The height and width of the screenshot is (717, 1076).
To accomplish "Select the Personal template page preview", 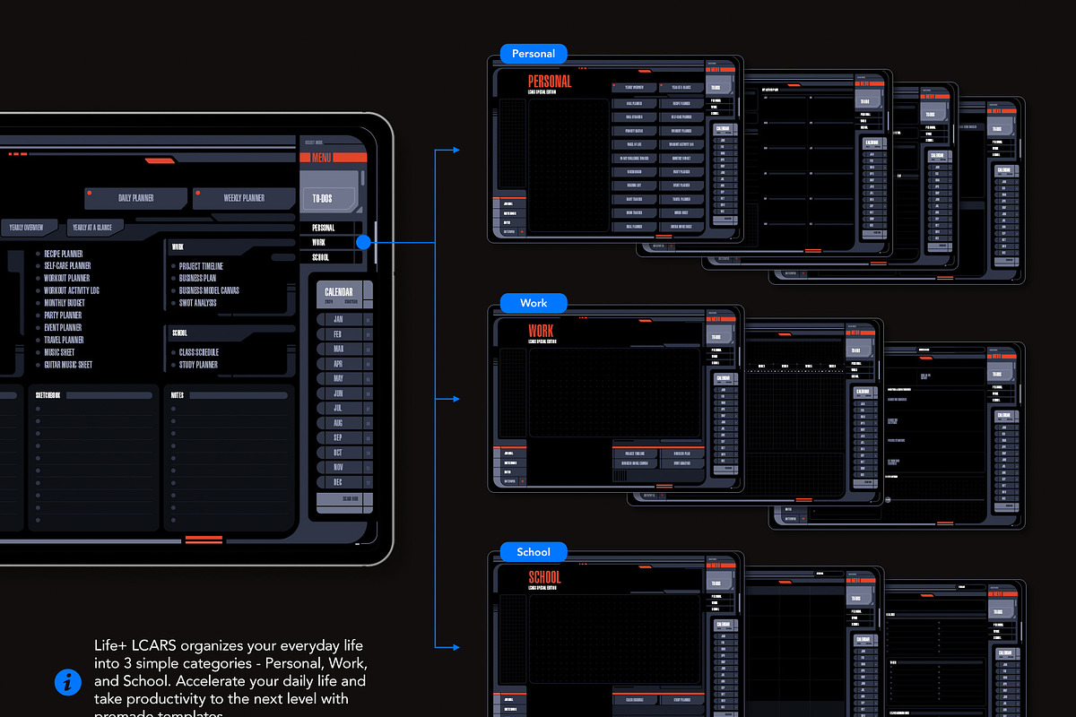I will [616, 150].
